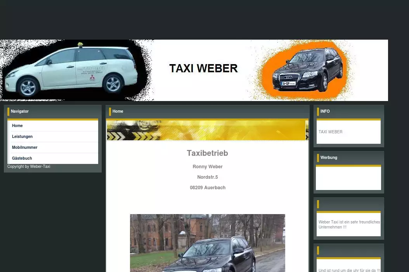
Task: Open the Mobilnummer page link
Action: pyautogui.click(x=24, y=148)
